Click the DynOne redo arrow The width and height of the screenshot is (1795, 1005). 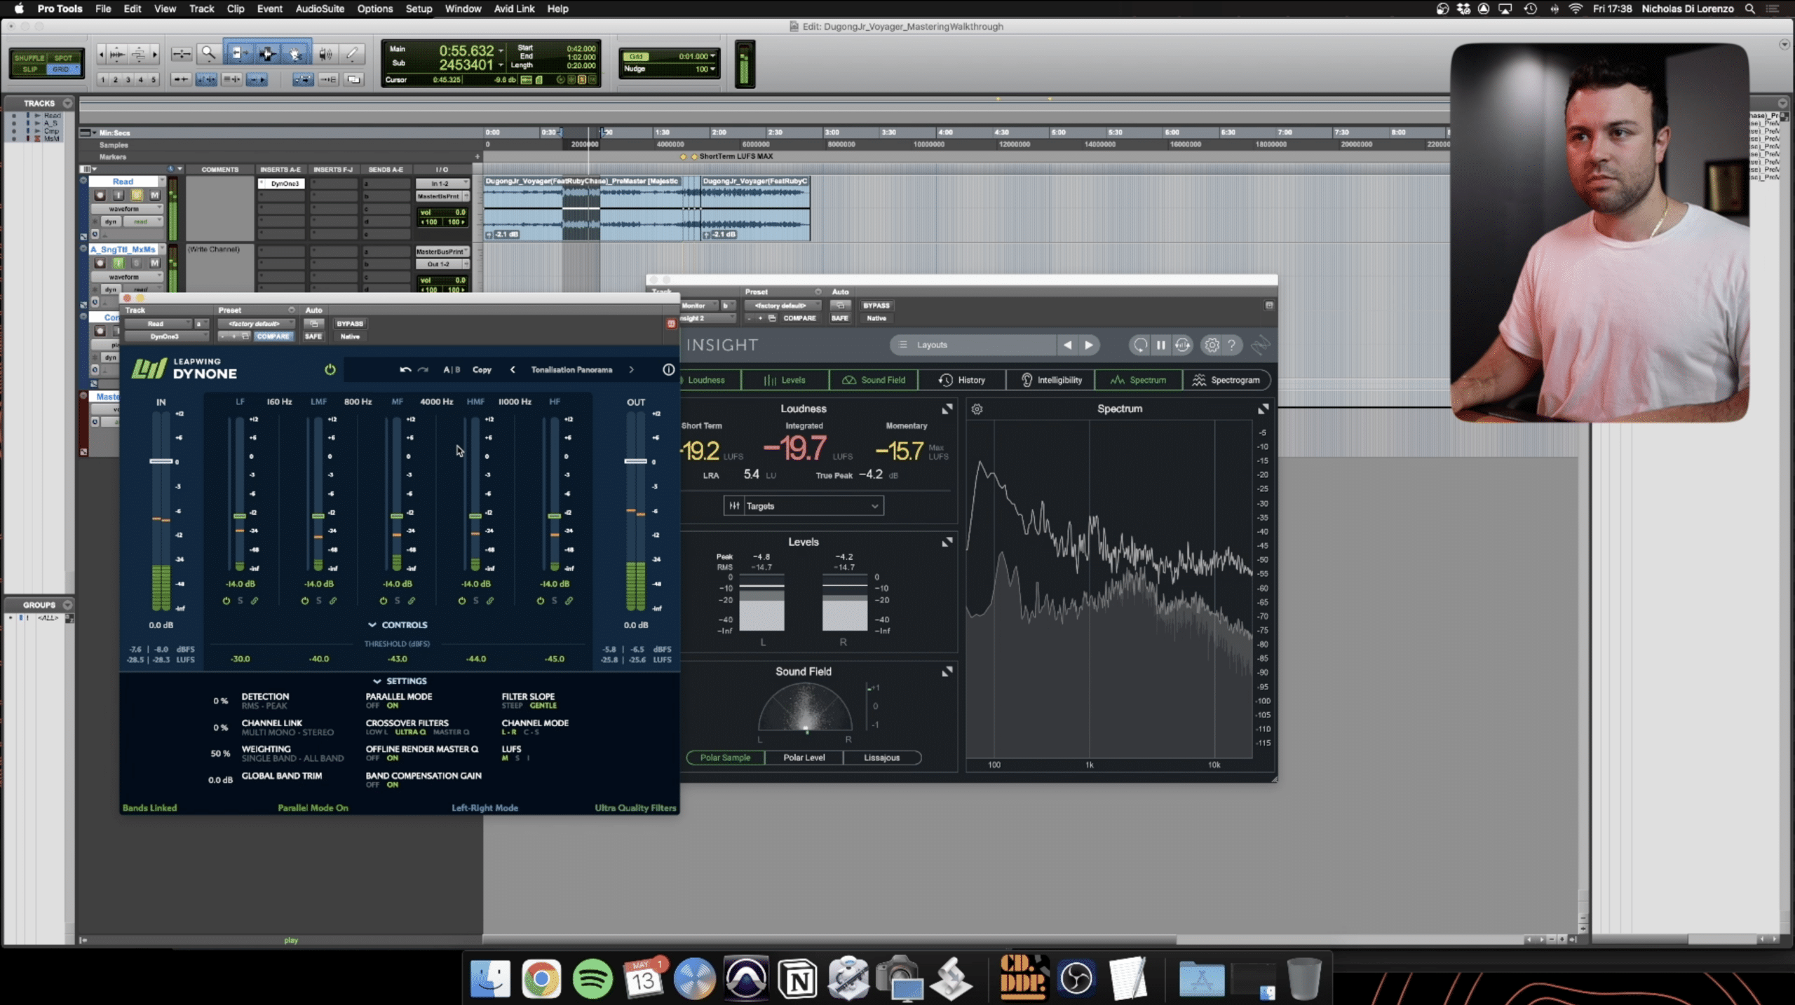pos(423,369)
